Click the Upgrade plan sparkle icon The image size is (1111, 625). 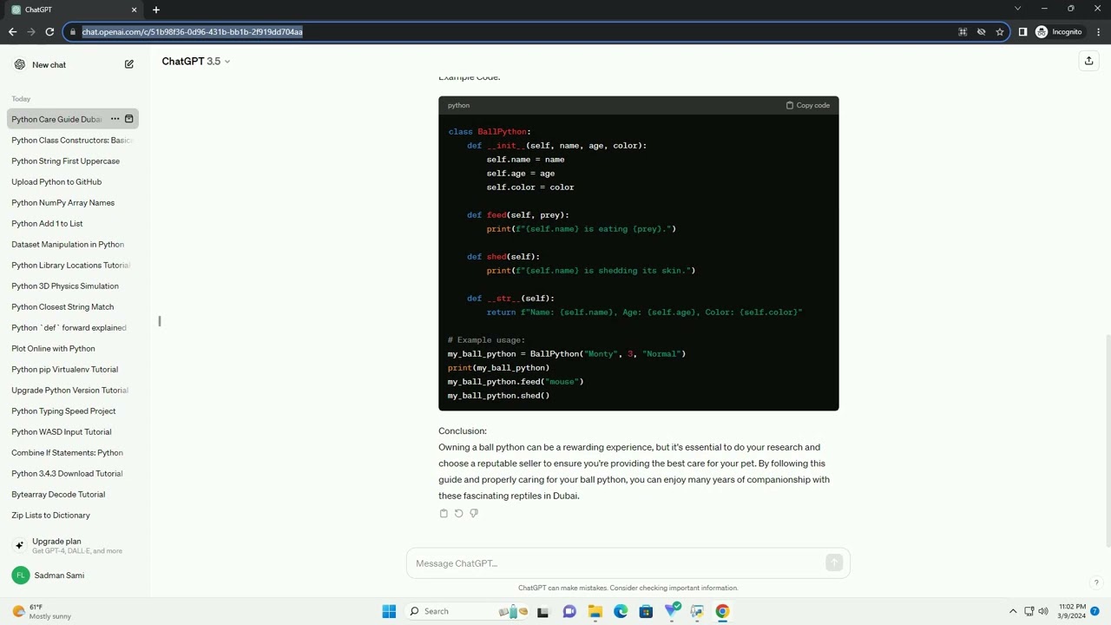[x=20, y=546]
